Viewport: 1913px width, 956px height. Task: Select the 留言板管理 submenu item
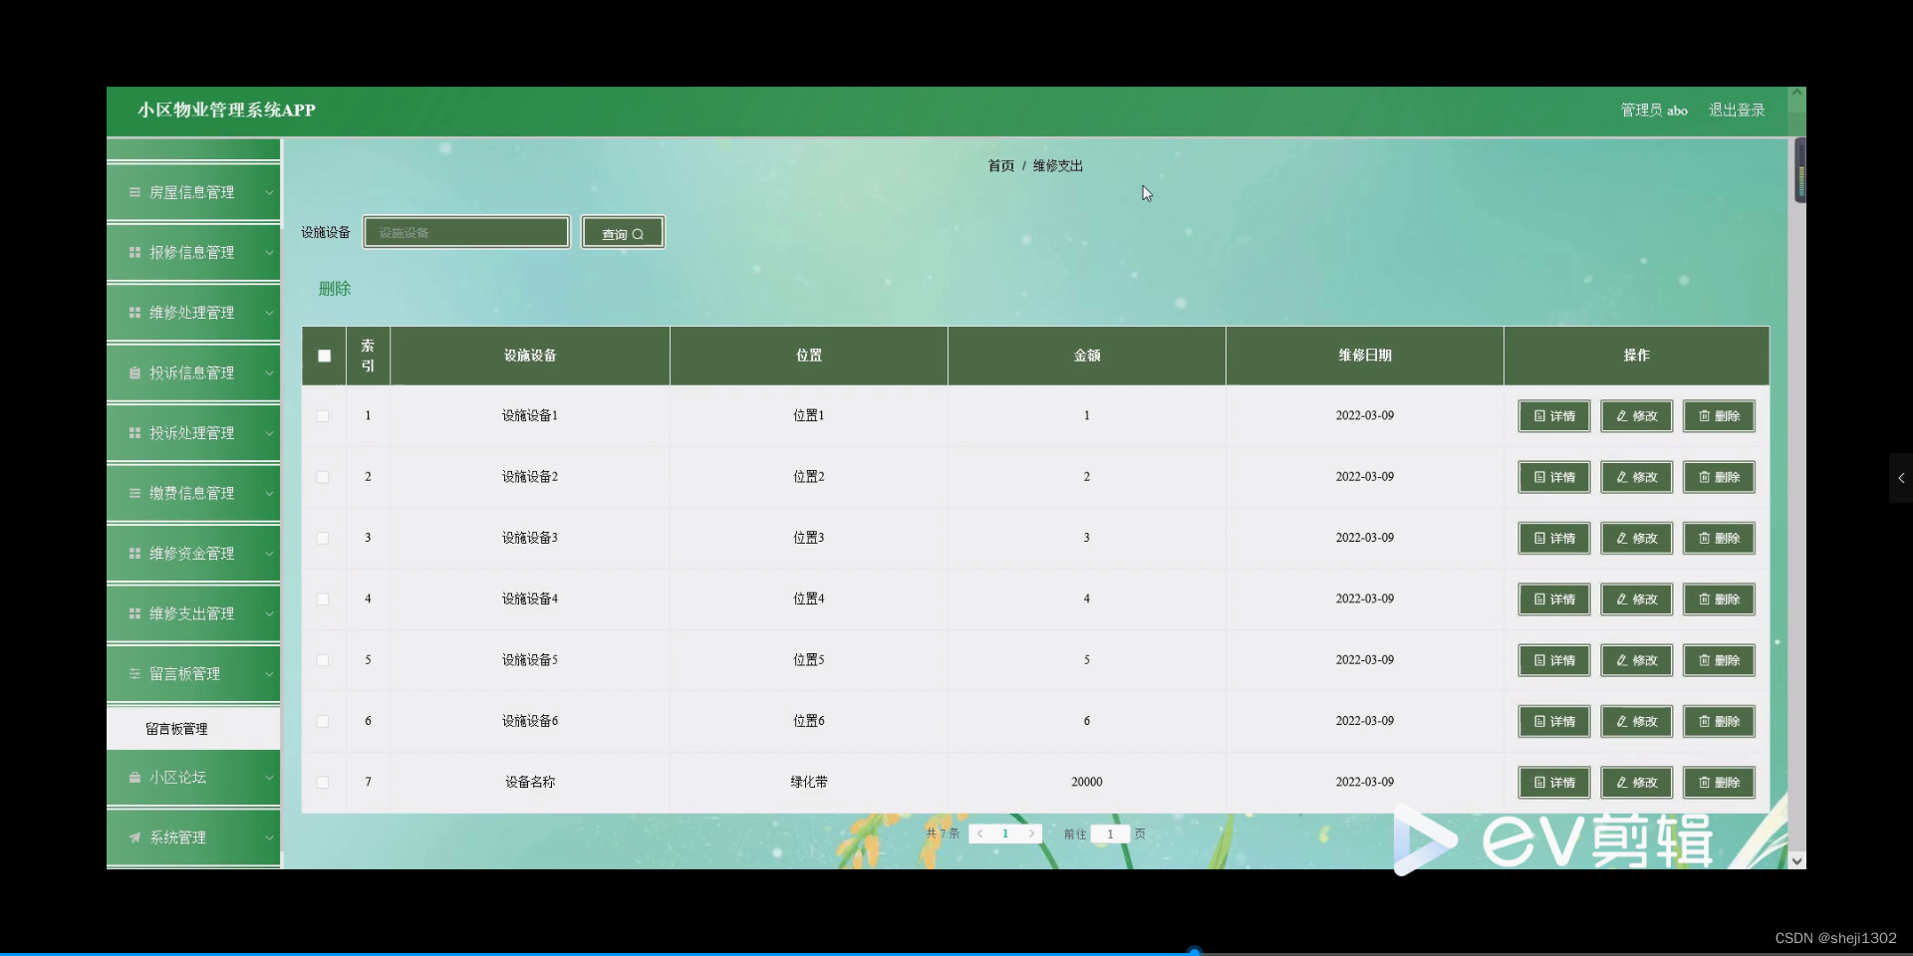pos(175,728)
